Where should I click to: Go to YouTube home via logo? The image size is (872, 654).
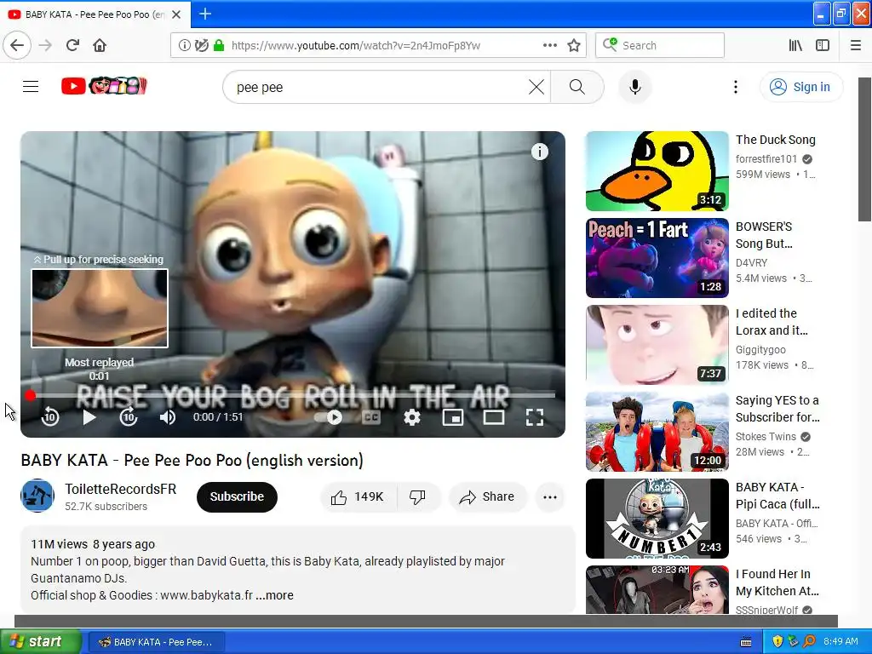104,86
